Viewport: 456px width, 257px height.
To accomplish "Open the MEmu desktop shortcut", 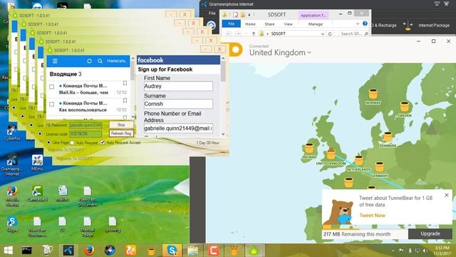I will point(37,163).
